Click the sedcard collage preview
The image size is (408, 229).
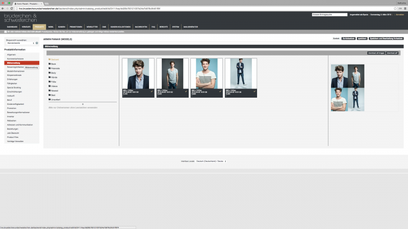pyautogui.click(x=348, y=88)
